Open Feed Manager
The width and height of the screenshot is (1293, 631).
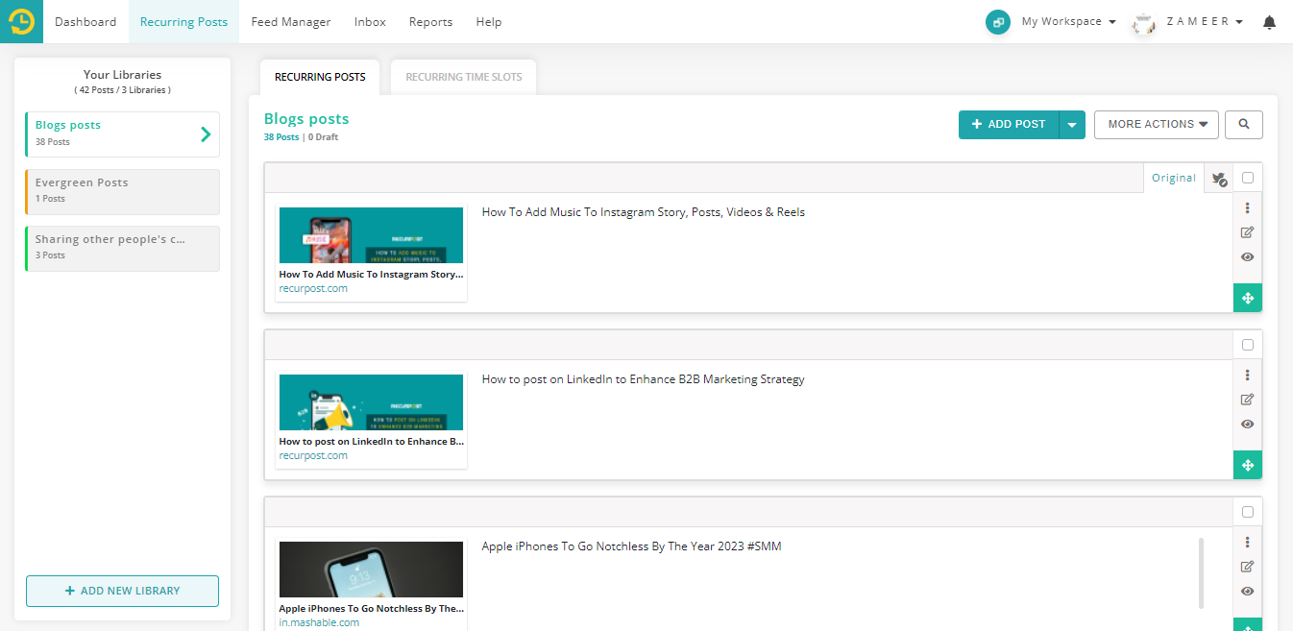coord(291,22)
